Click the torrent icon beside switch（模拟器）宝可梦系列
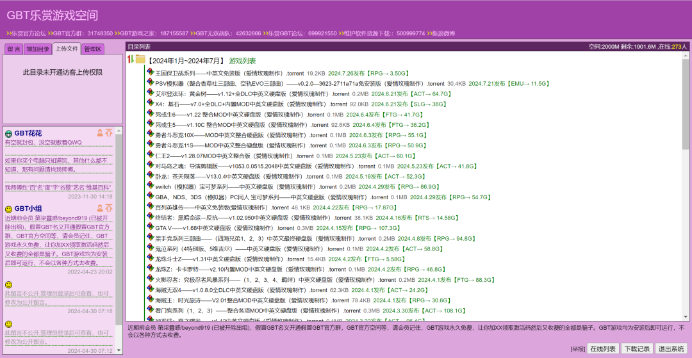This screenshot has height=358, width=692. click(x=150, y=185)
